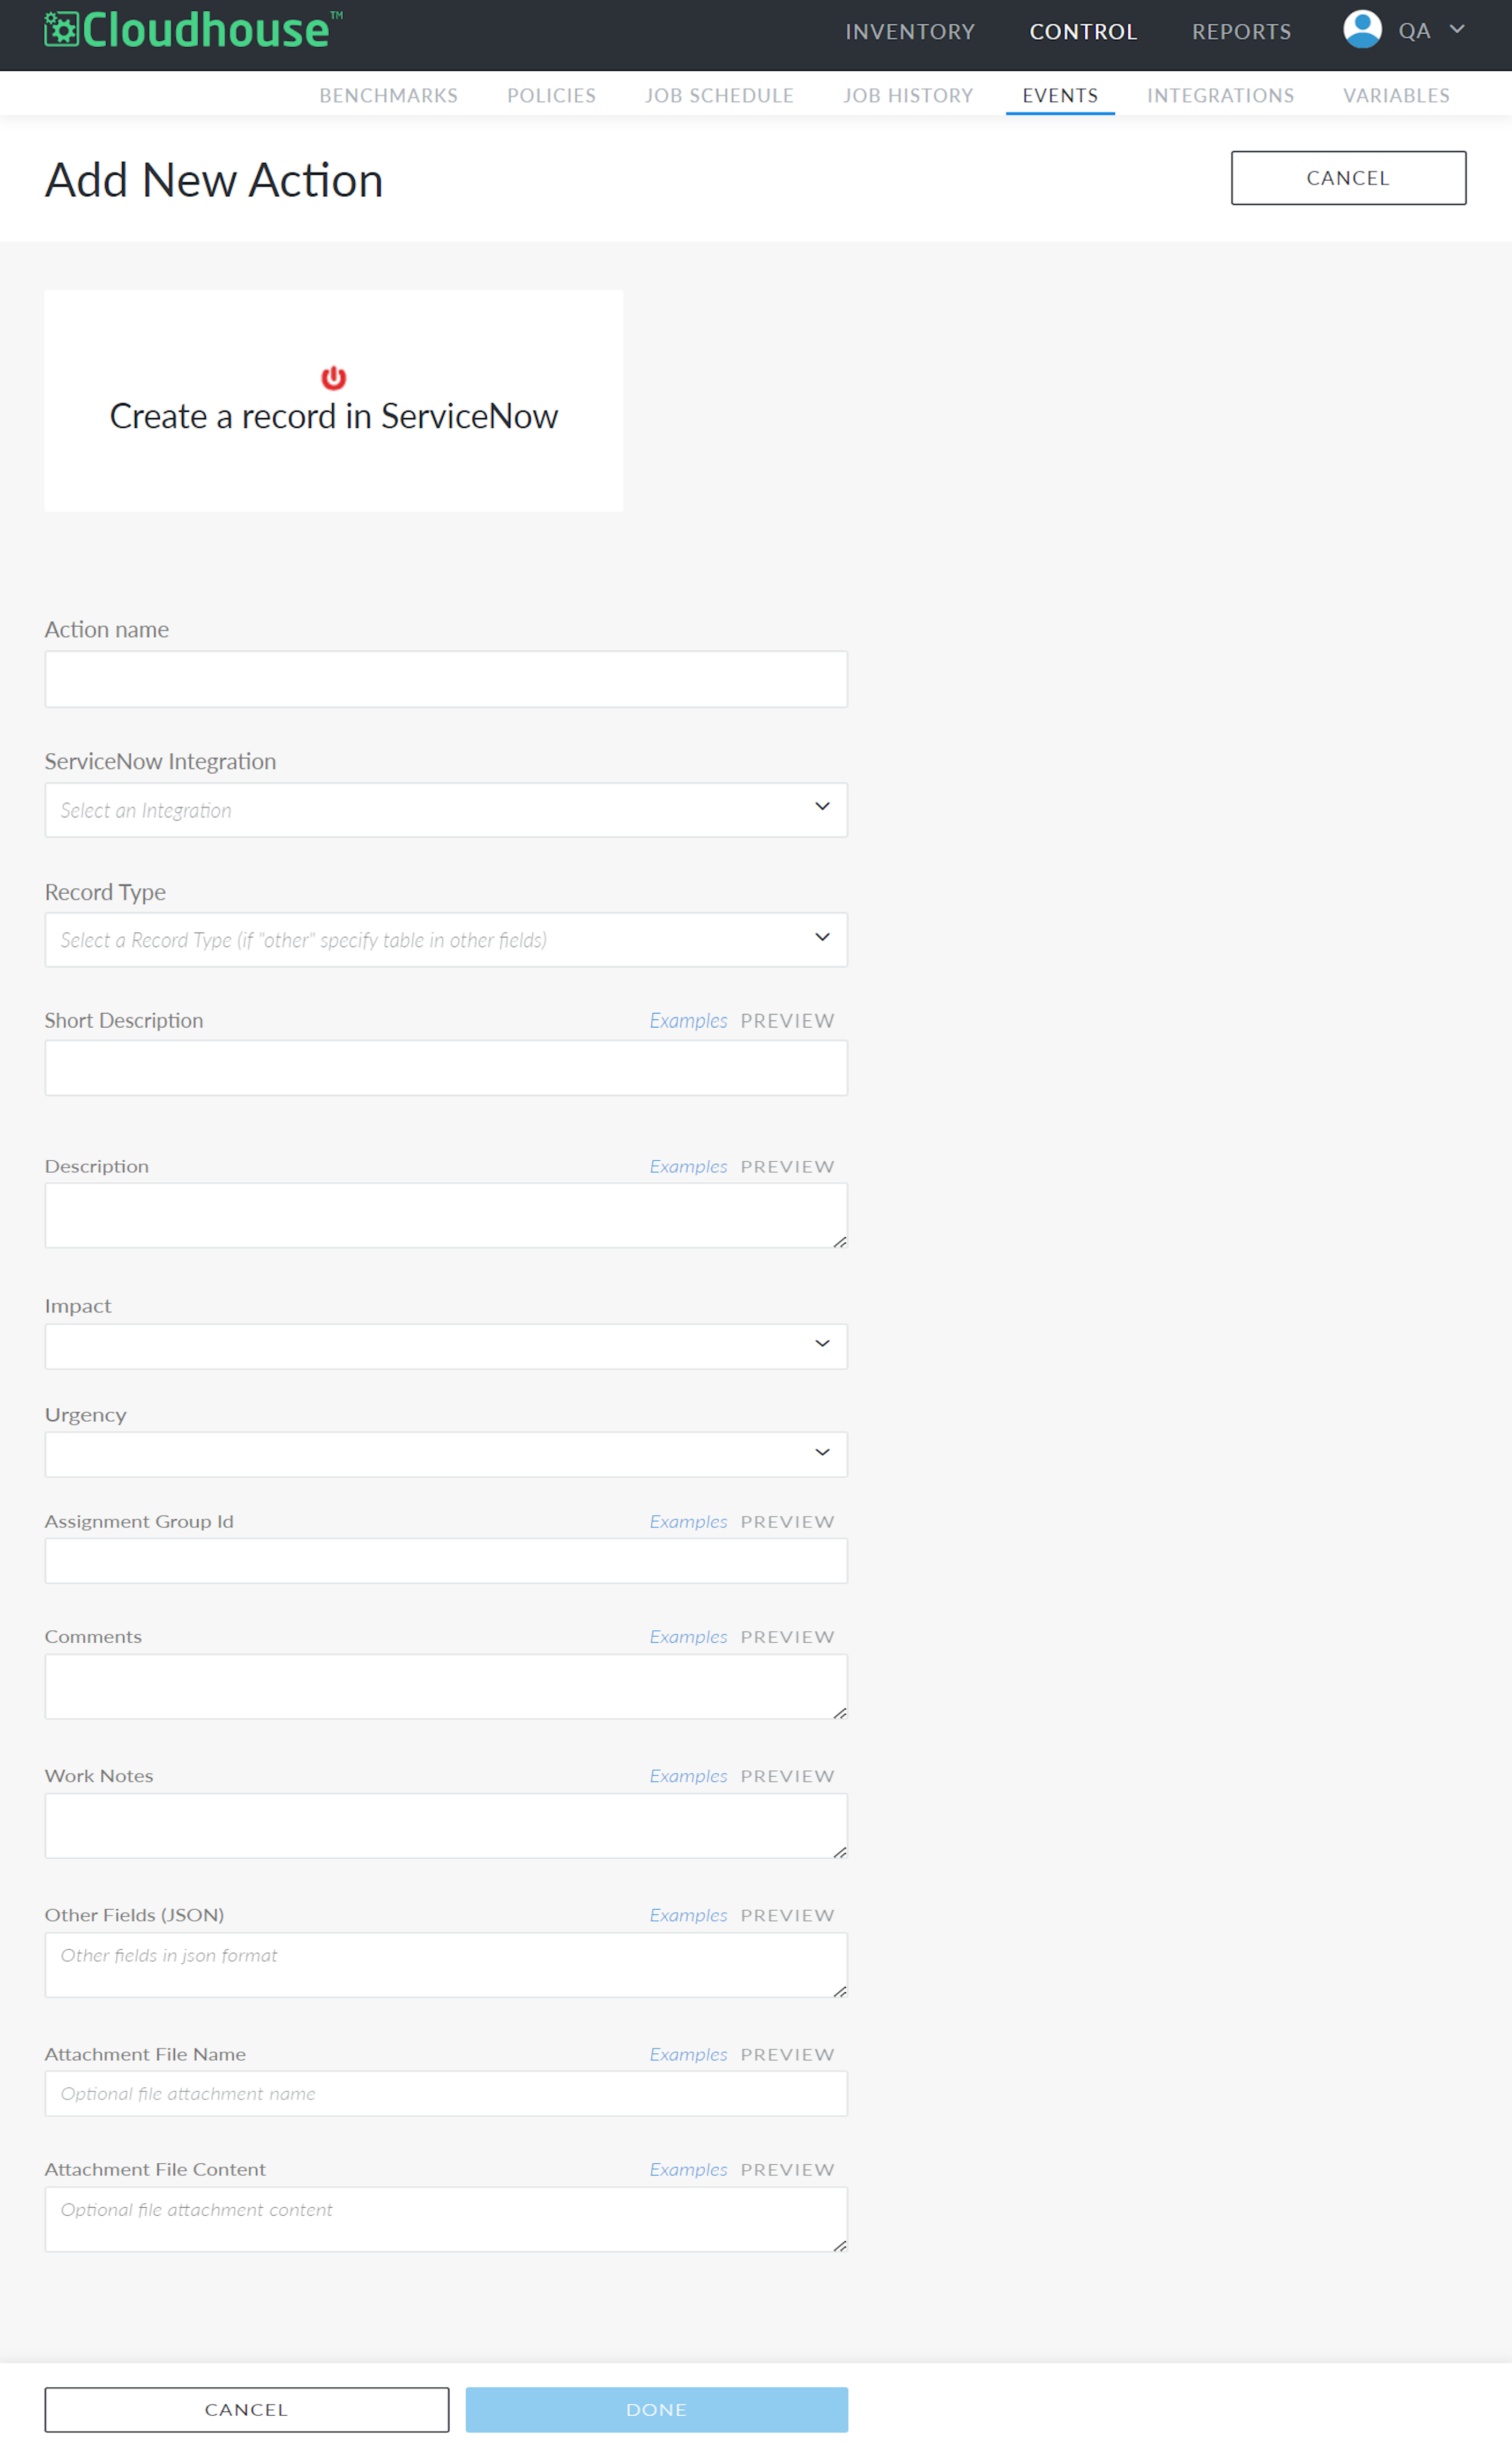The image size is (1512, 2442).
Task: Switch to the Events tab
Action: [x=1060, y=95]
